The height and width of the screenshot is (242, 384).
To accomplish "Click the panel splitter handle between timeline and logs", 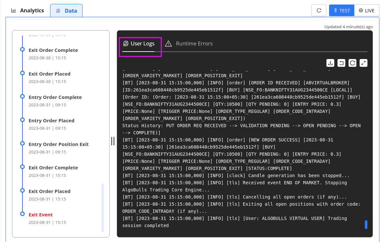I will click(113, 141).
